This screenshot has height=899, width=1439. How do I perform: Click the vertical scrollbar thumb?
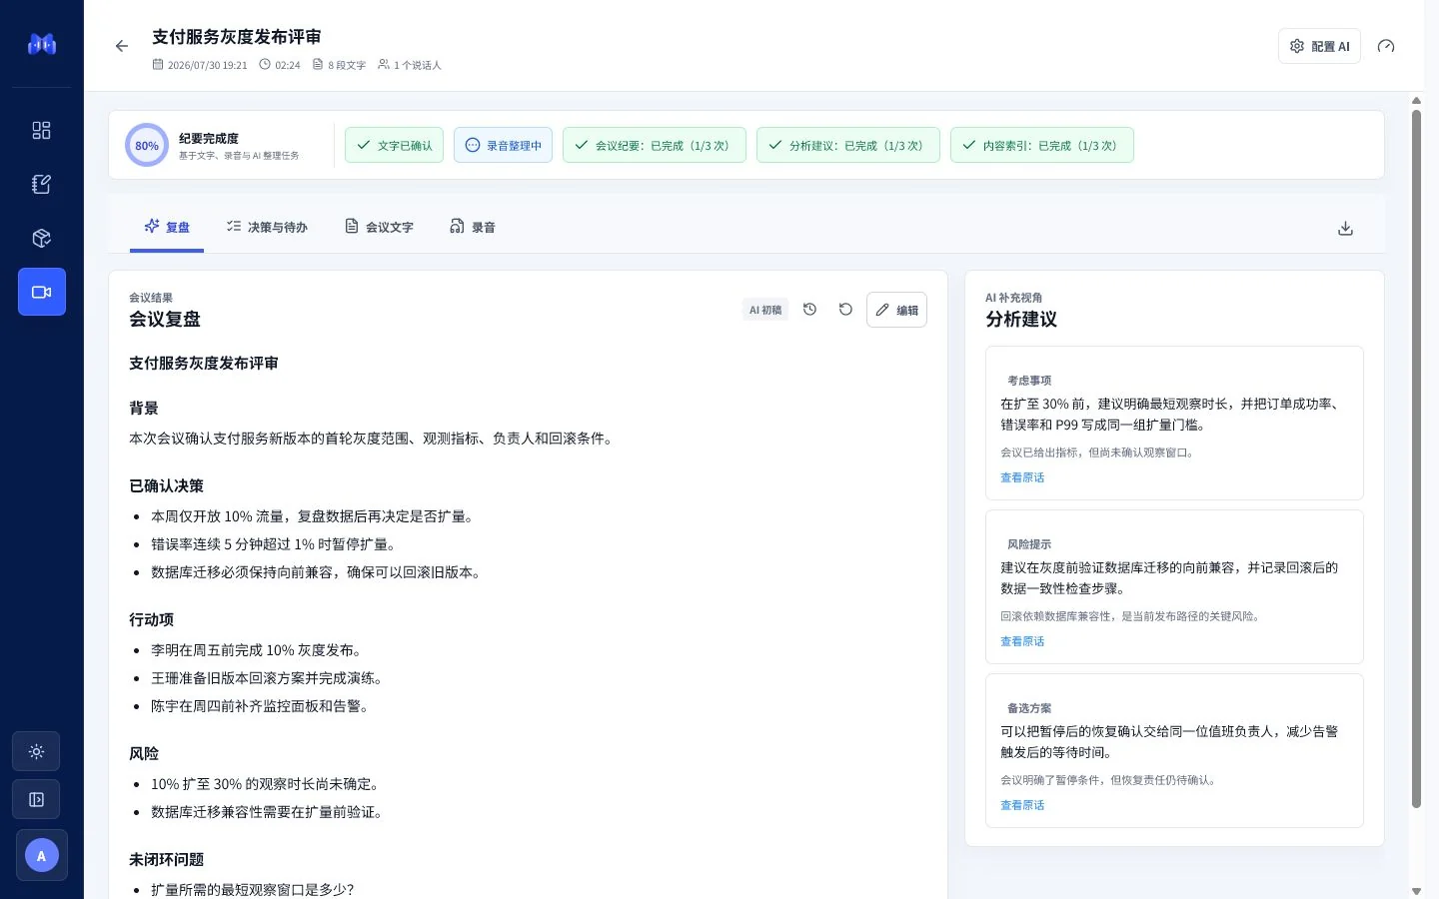tap(1416, 459)
